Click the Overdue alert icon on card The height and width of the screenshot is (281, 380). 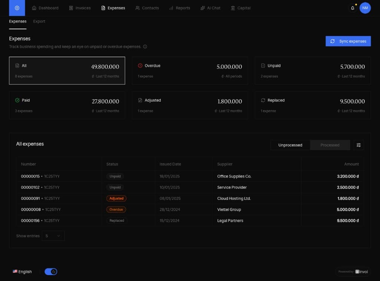click(140, 66)
